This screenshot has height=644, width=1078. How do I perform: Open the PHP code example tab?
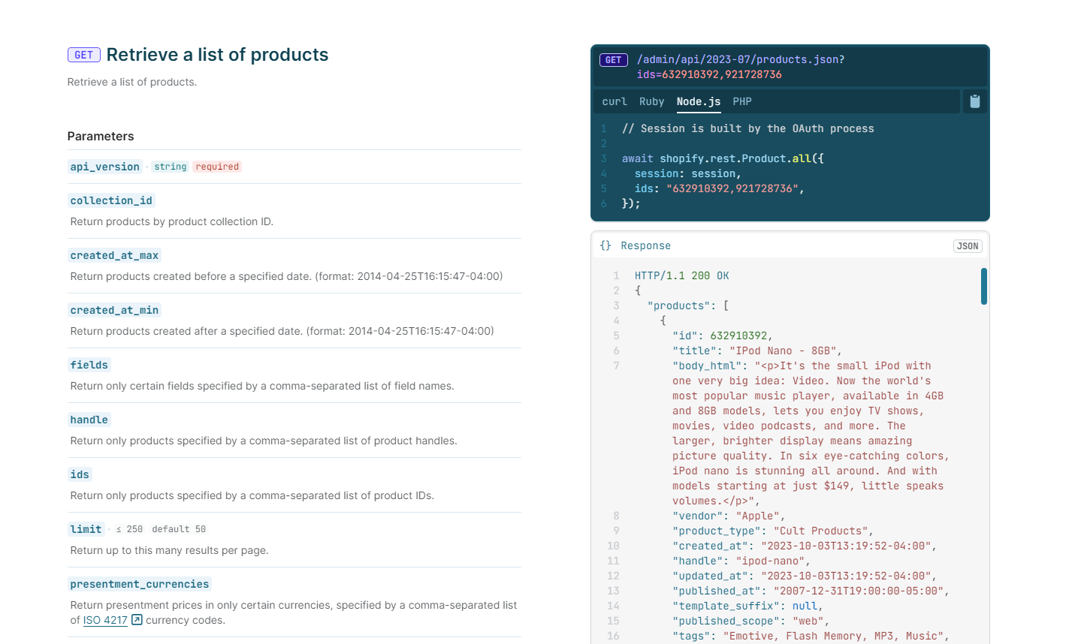(742, 101)
